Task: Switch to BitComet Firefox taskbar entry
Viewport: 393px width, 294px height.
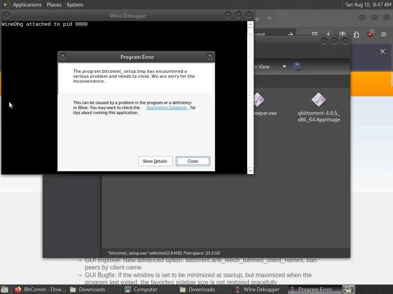Action: point(40,289)
